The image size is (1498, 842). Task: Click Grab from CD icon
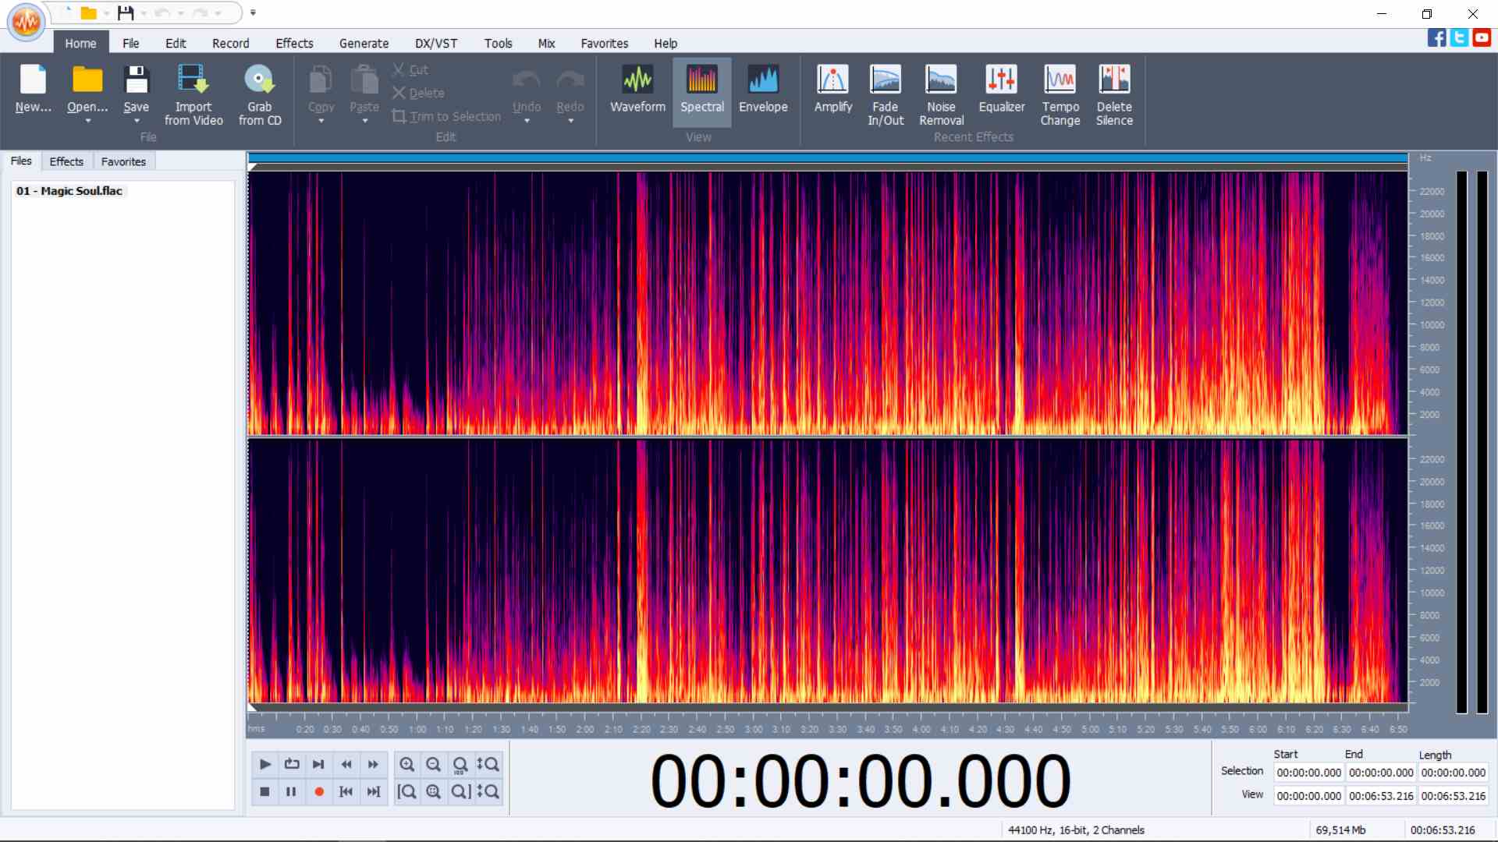259,80
